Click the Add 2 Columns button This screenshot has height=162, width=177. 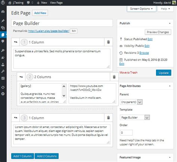pos(47,156)
